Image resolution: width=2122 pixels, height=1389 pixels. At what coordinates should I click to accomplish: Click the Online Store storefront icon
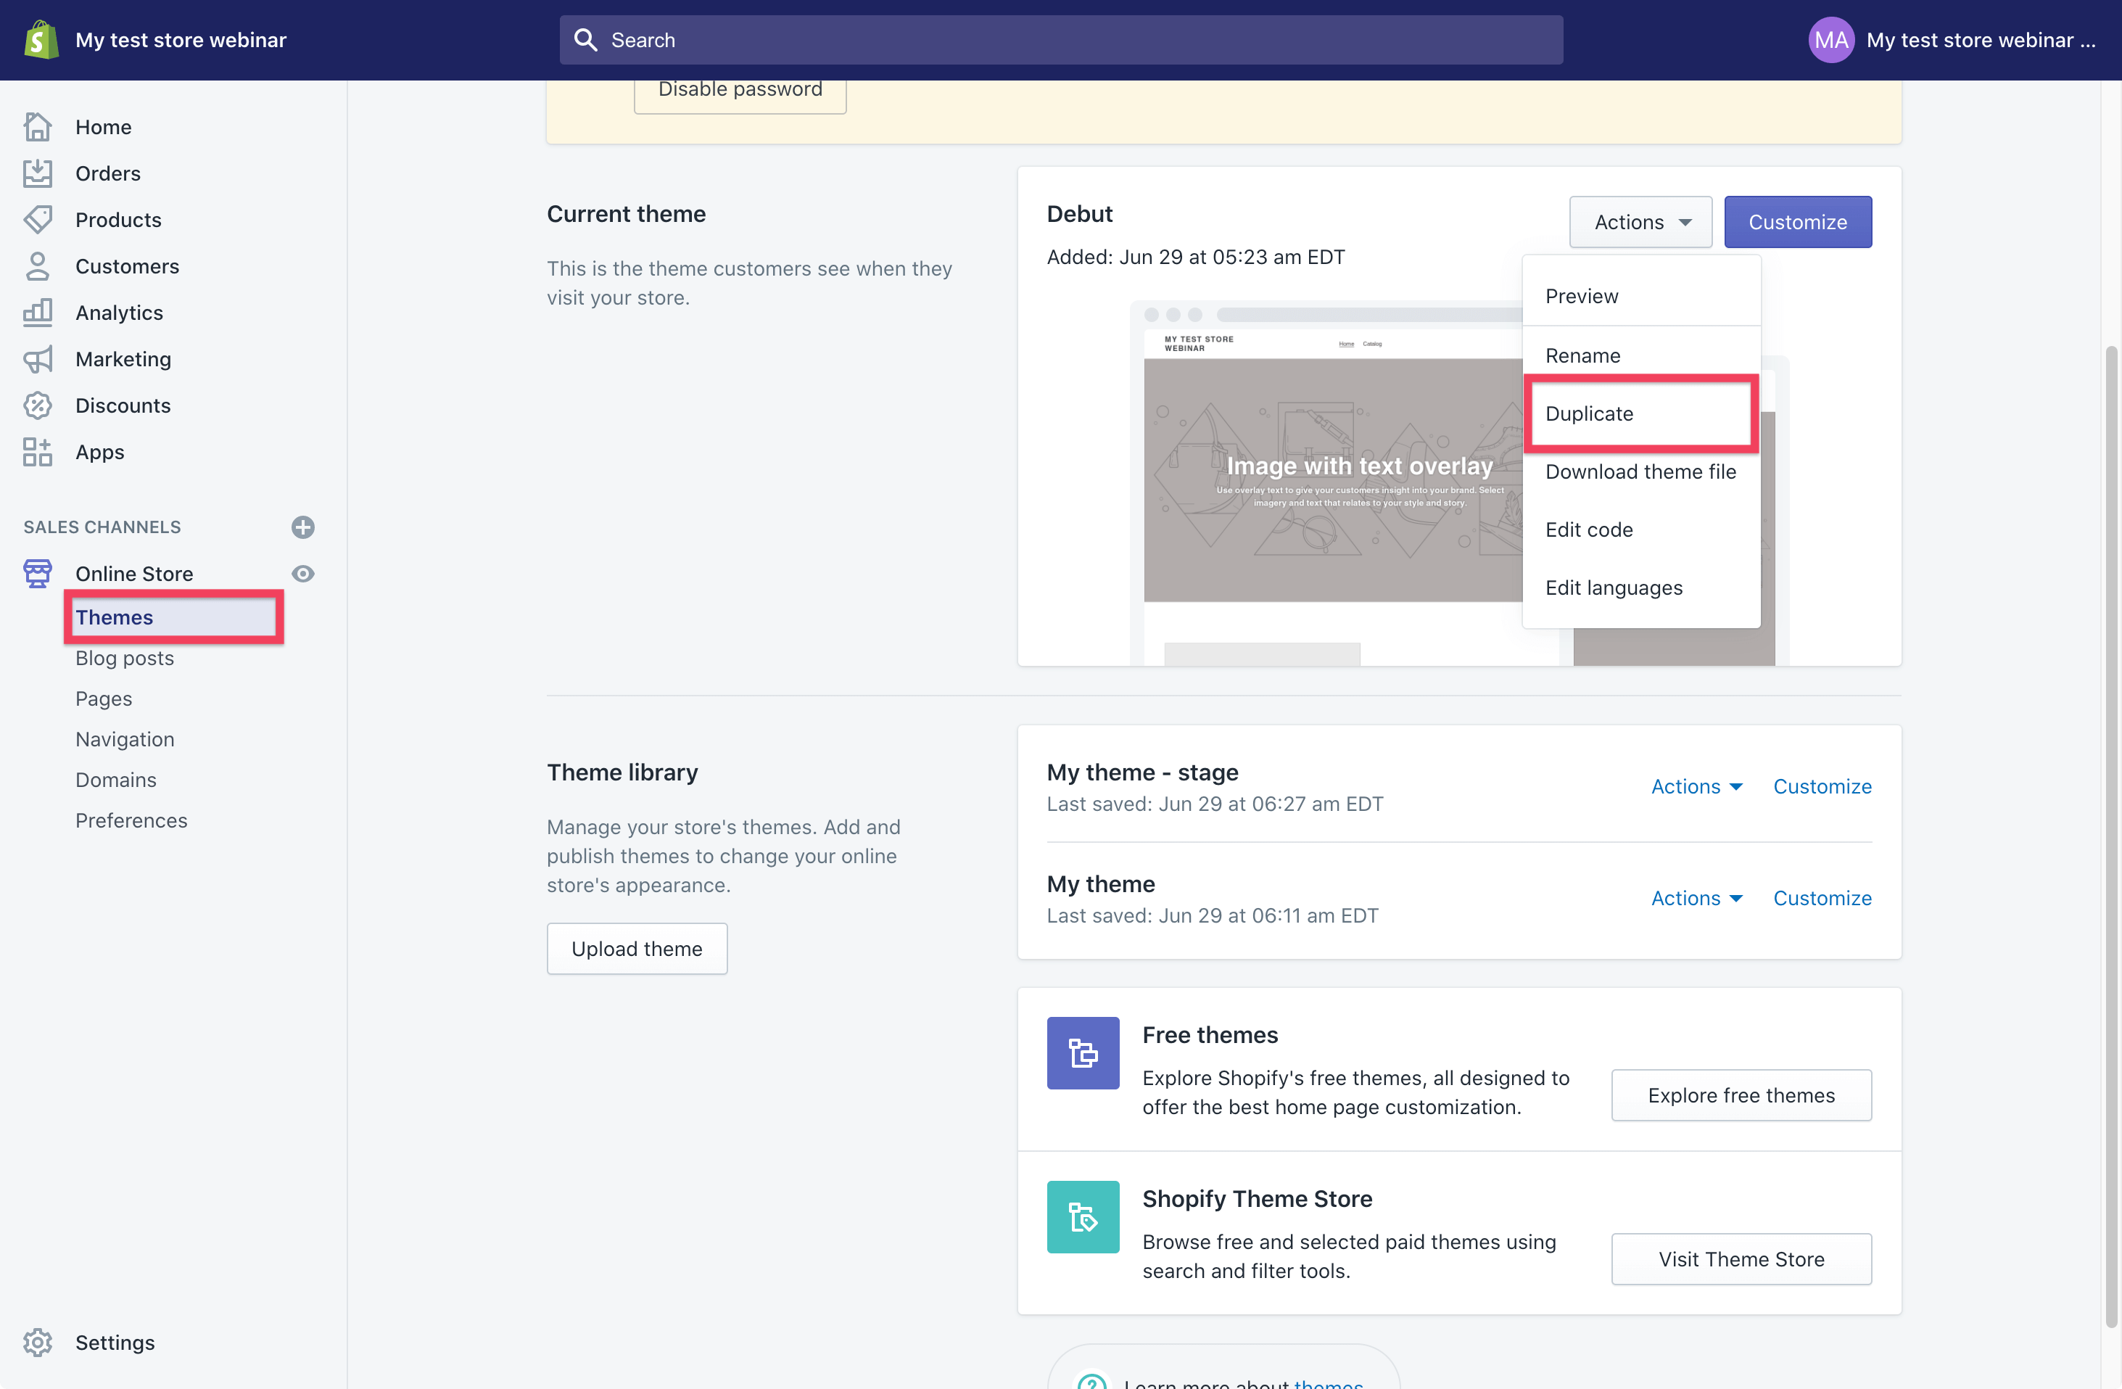38,573
